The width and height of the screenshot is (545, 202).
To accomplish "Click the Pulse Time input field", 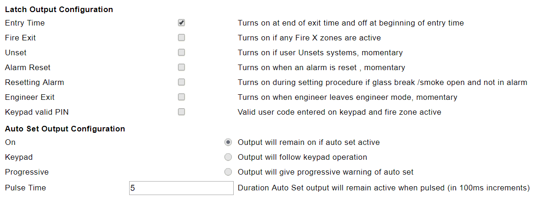I will click(181, 188).
